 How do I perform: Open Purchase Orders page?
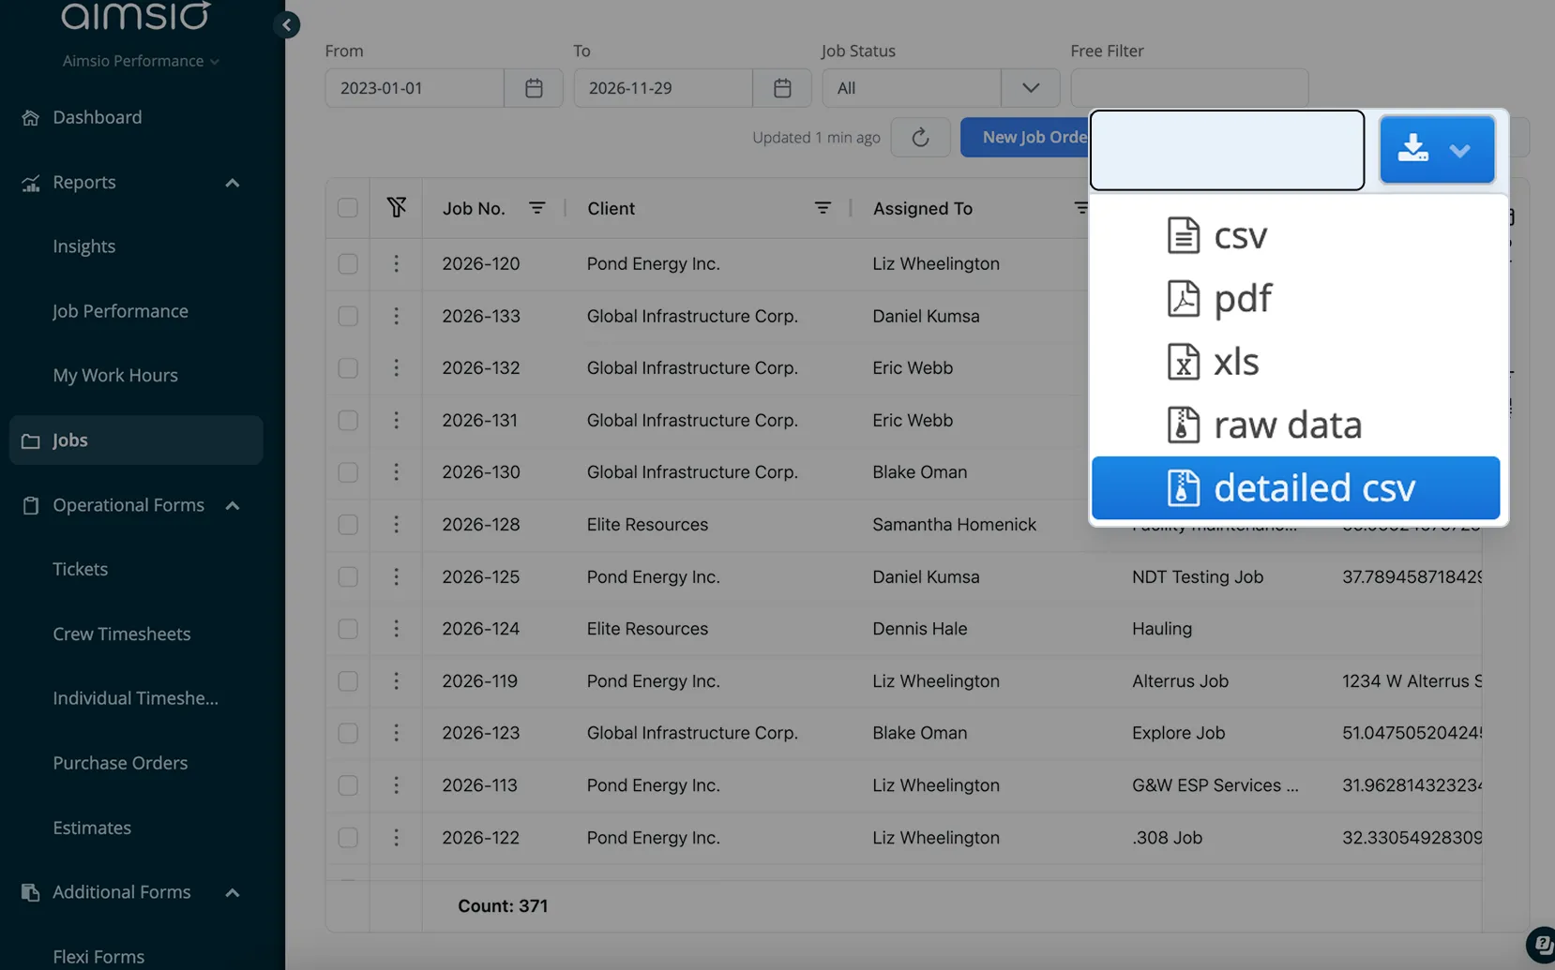120,764
